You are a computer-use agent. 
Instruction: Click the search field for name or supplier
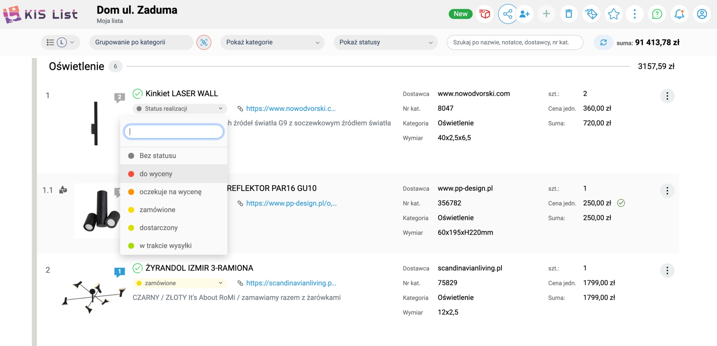[x=514, y=42]
